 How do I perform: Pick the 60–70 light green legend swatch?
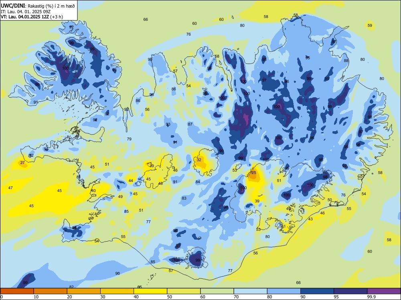click(217, 291)
